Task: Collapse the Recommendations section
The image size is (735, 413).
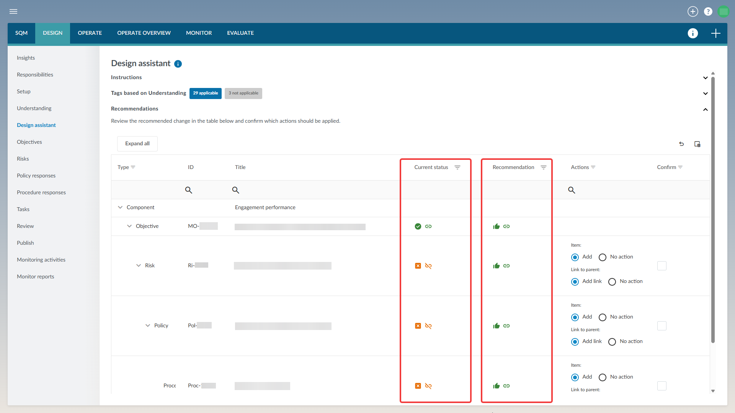Action: [705, 109]
